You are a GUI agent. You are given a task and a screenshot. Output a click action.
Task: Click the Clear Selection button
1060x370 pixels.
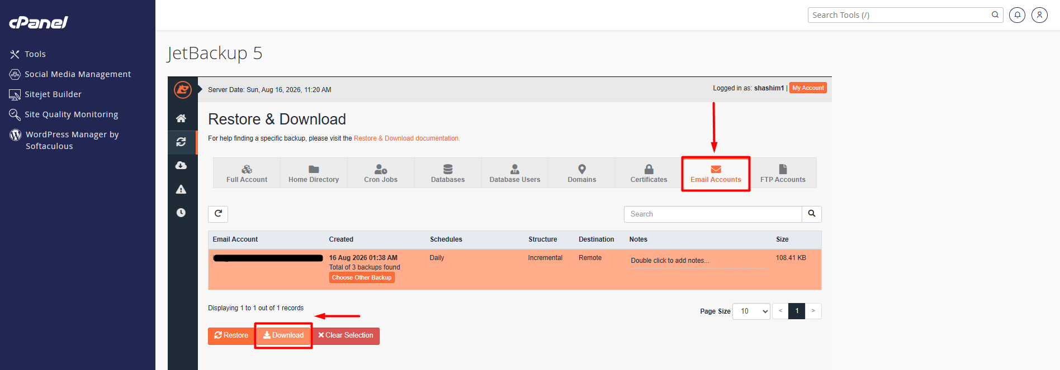(346, 336)
